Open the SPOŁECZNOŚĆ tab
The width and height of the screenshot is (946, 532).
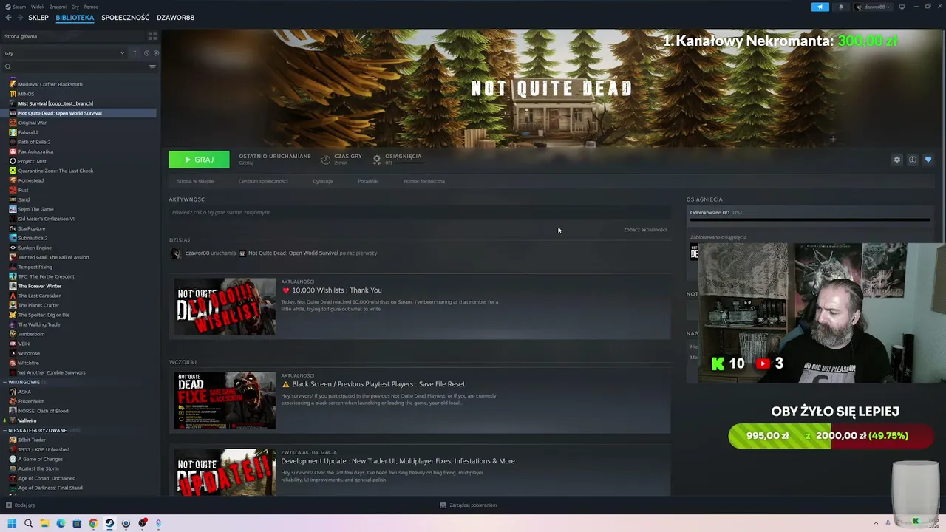point(125,18)
